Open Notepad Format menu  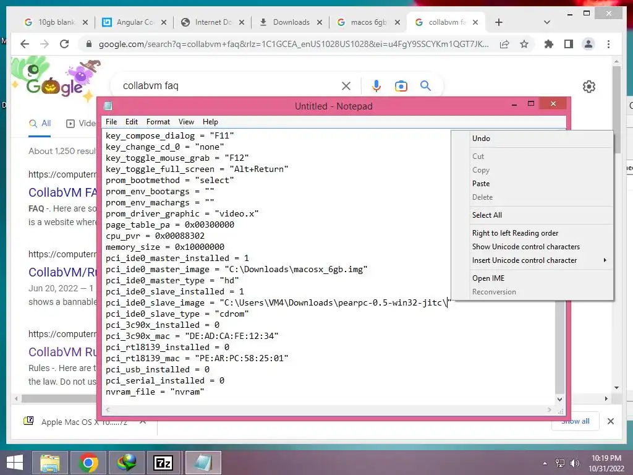(158, 122)
